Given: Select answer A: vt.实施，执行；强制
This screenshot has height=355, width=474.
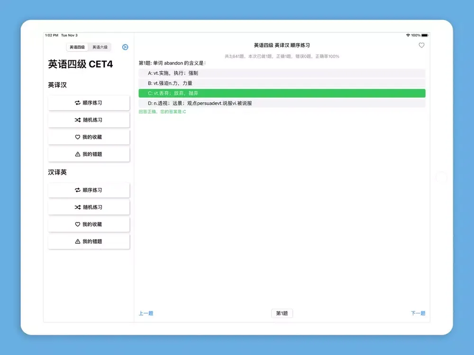Looking at the screenshot, I should click(x=282, y=73).
